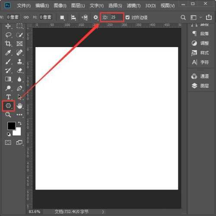The image size is (216, 216).
Task: Toggle the 对齐边缘 checkbox
Action: tap(127, 17)
